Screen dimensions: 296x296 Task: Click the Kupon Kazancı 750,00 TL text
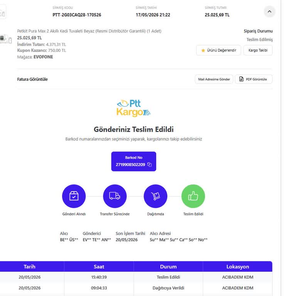(x=42, y=50)
